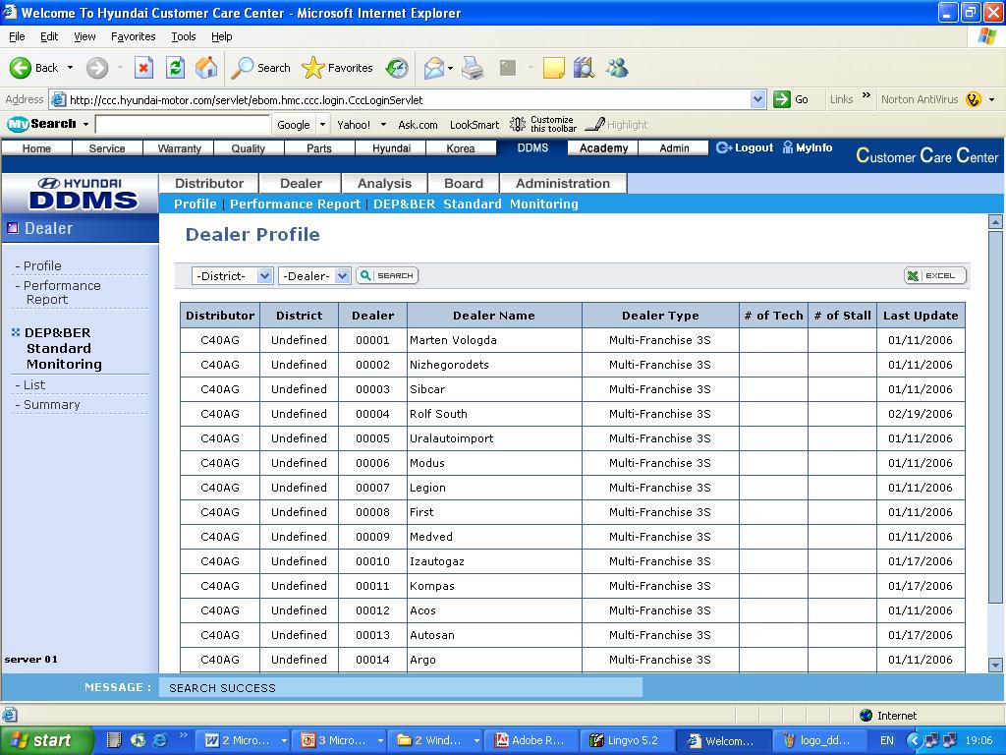The width and height of the screenshot is (1006, 755).
Task: Expand the Yahoo! dropdown arrow
Action: point(384,125)
